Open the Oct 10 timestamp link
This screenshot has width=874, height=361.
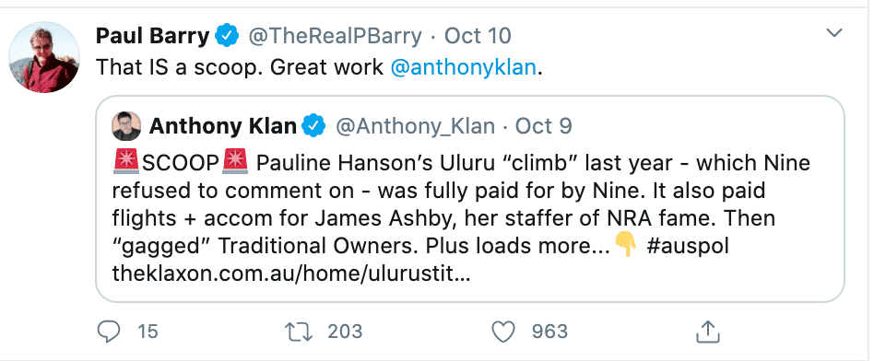pos(478,37)
